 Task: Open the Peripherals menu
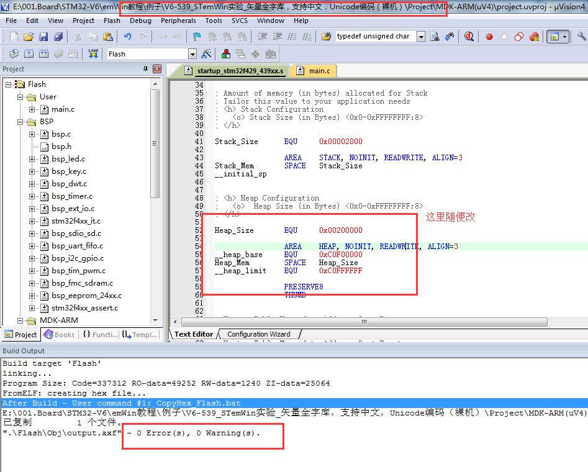(x=178, y=20)
